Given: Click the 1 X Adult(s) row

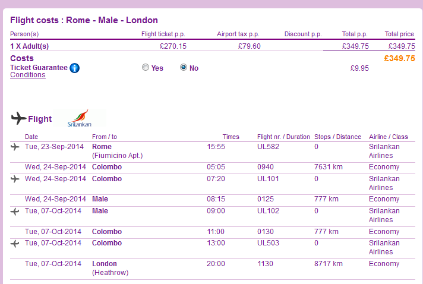Looking at the screenshot, I should pos(213,46).
